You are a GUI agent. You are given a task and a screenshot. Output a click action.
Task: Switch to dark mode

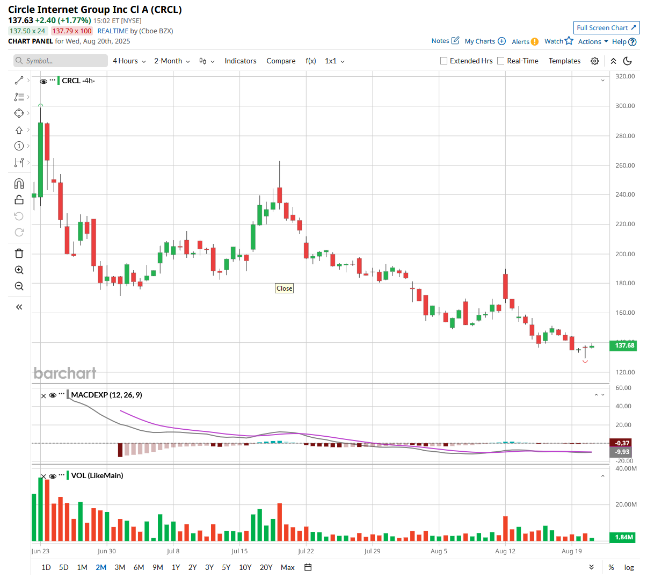pyautogui.click(x=628, y=61)
